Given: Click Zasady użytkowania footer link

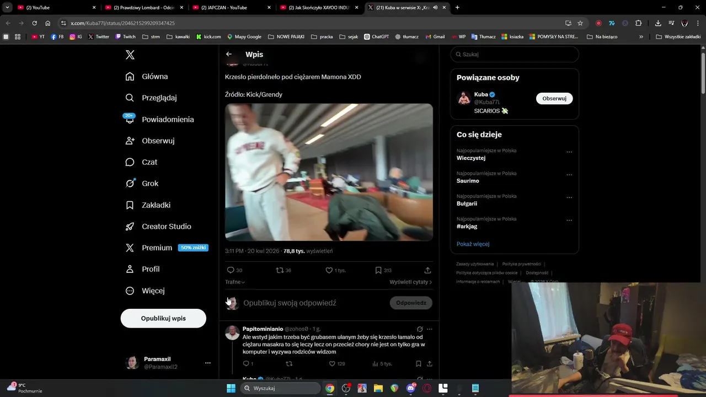Looking at the screenshot, I should (475, 264).
